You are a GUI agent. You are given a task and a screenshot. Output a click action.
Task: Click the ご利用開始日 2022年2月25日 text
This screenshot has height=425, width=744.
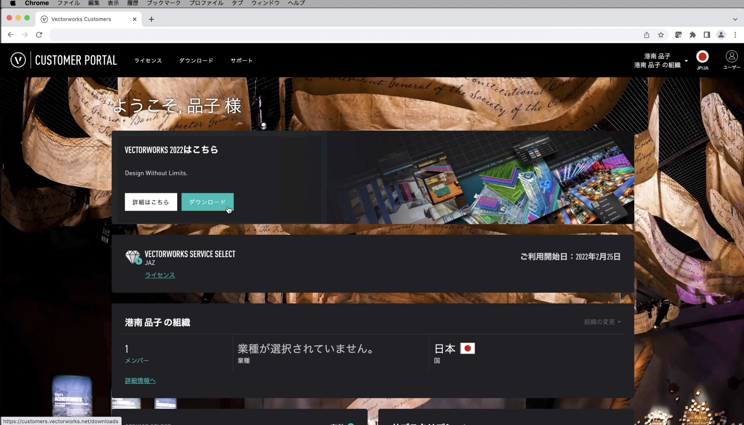click(x=570, y=257)
